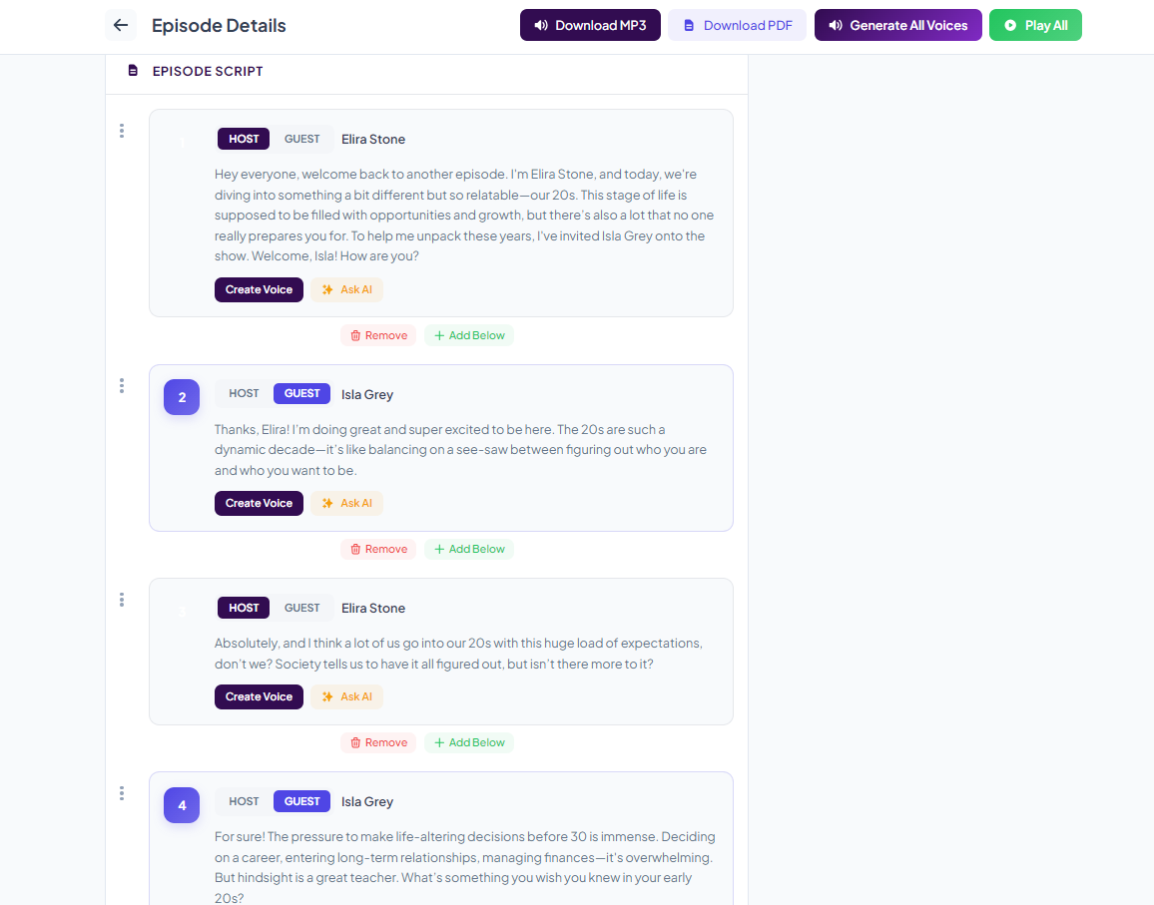The width and height of the screenshot is (1154, 905).
Task: Ask AI about 'Absolutely, and I think' segment
Action: pyautogui.click(x=346, y=696)
